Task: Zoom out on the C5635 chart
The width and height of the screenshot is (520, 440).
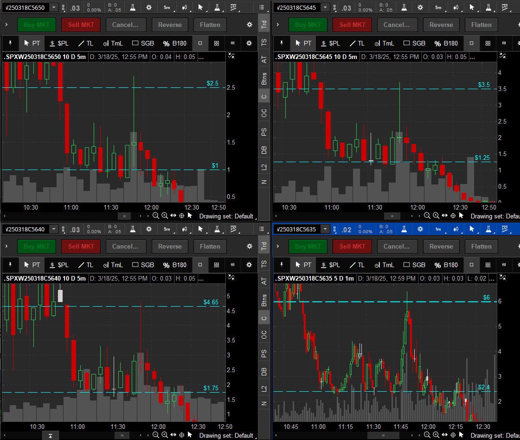Action: (427, 435)
